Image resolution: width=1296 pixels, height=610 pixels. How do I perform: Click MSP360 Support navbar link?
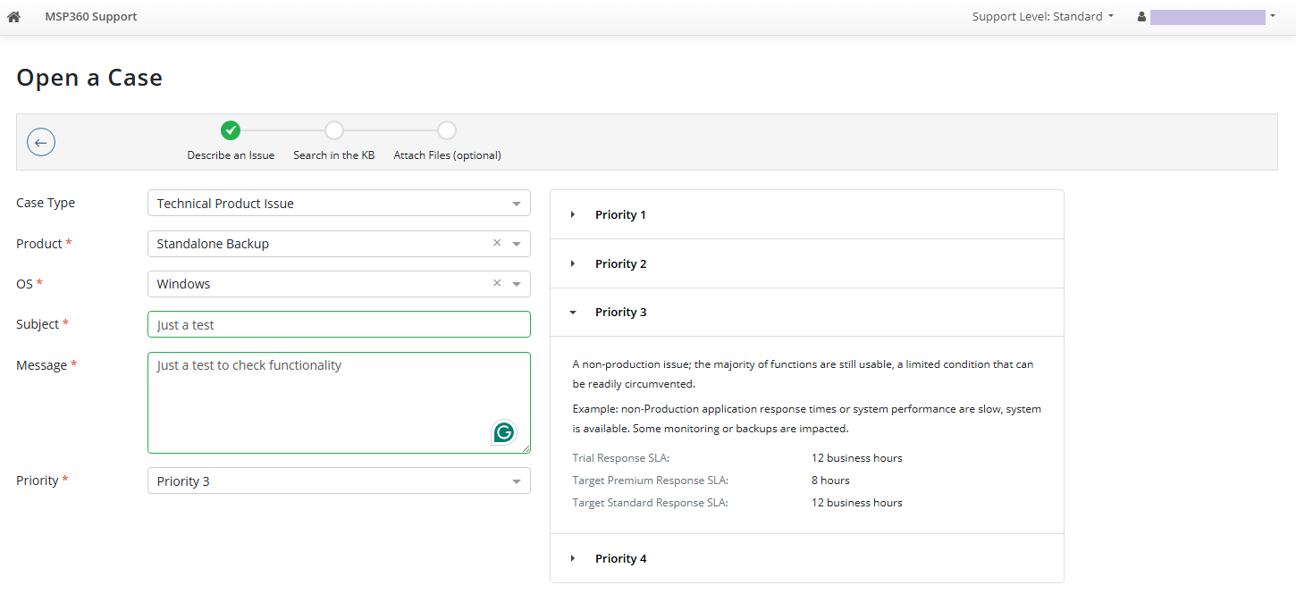pos(91,16)
